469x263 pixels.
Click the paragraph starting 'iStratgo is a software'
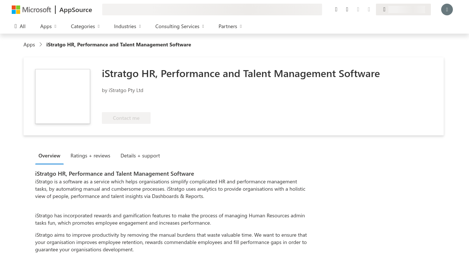click(x=171, y=189)
